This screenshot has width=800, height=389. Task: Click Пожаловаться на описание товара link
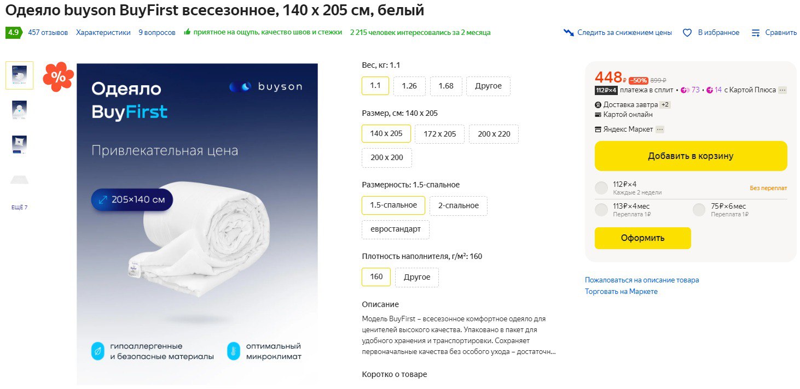point(641,280)
